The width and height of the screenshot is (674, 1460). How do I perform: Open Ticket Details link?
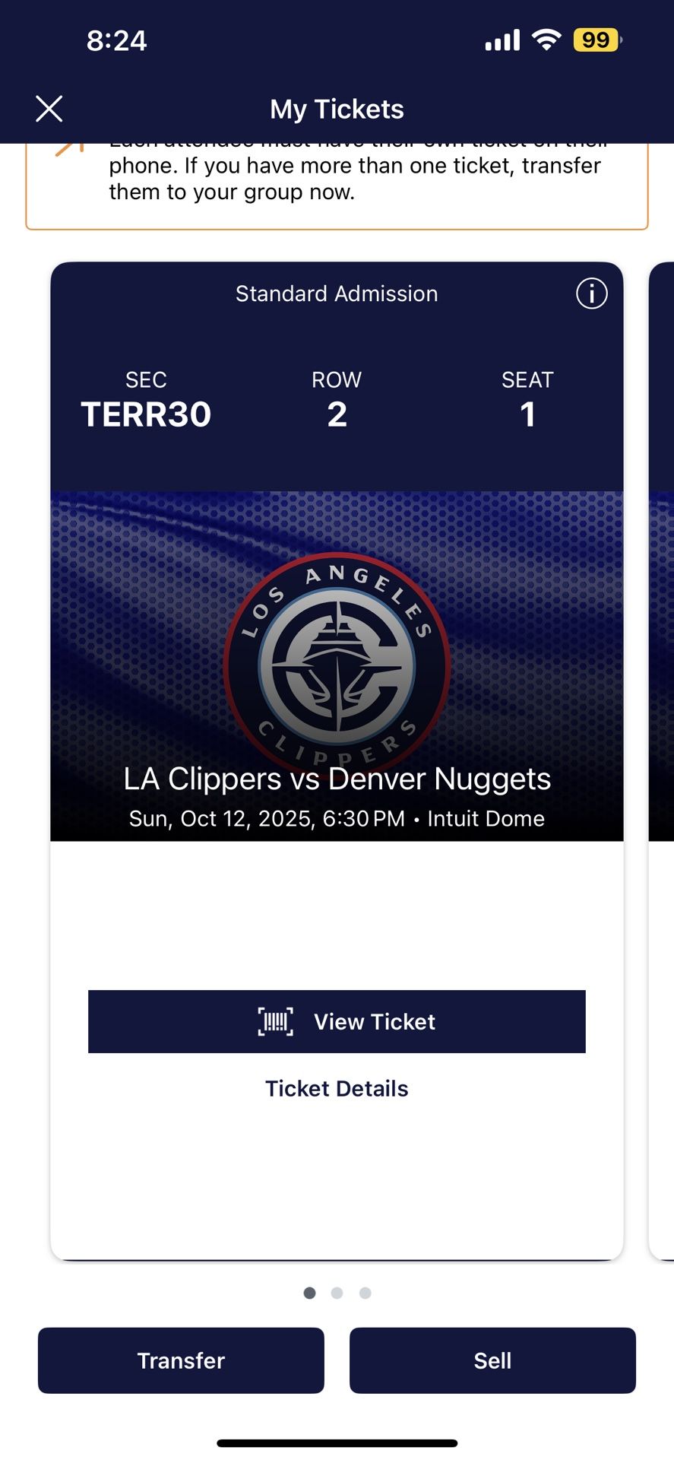point(337,1088)
